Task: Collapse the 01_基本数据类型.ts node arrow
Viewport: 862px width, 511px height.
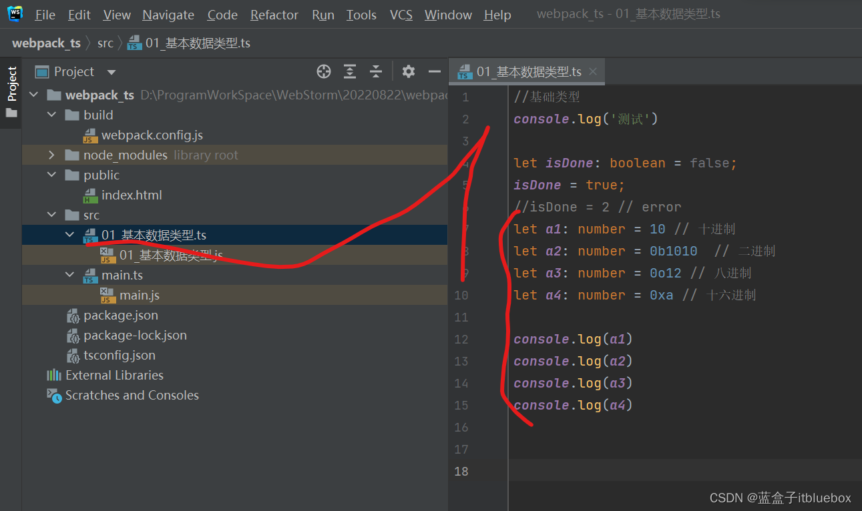Action: click(x=70, y=235)
